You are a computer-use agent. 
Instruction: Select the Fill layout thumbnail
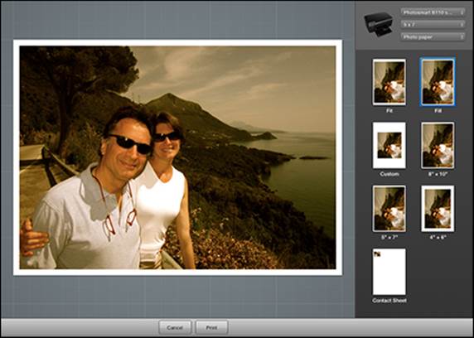point(438,82)
